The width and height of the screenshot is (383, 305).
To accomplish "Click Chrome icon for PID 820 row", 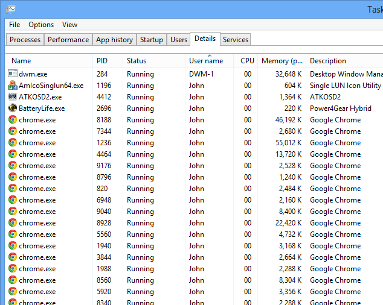I will click(x=13, y=188).
